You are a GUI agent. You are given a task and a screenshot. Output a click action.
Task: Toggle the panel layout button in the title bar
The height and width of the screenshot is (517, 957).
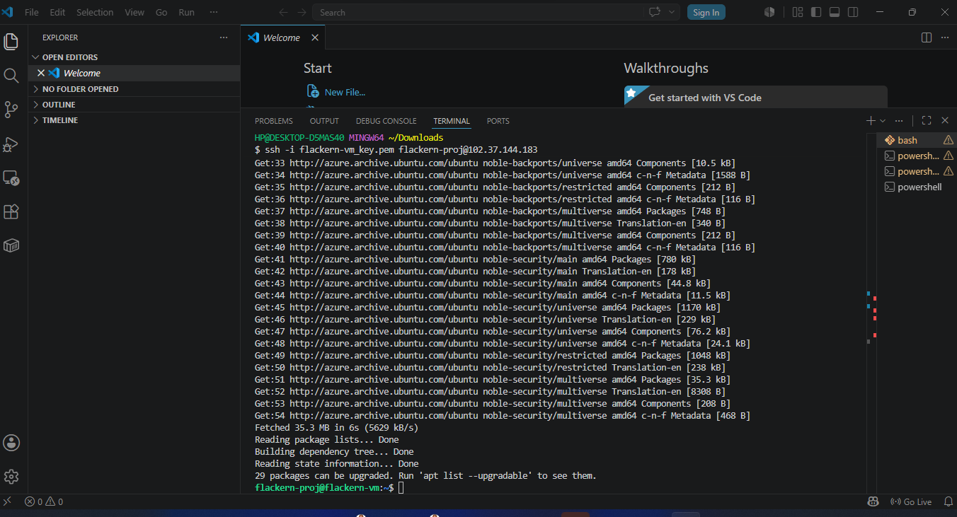[x=835, y=12]
